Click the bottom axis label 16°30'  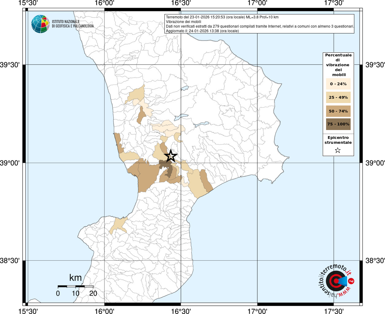point(181,311)
